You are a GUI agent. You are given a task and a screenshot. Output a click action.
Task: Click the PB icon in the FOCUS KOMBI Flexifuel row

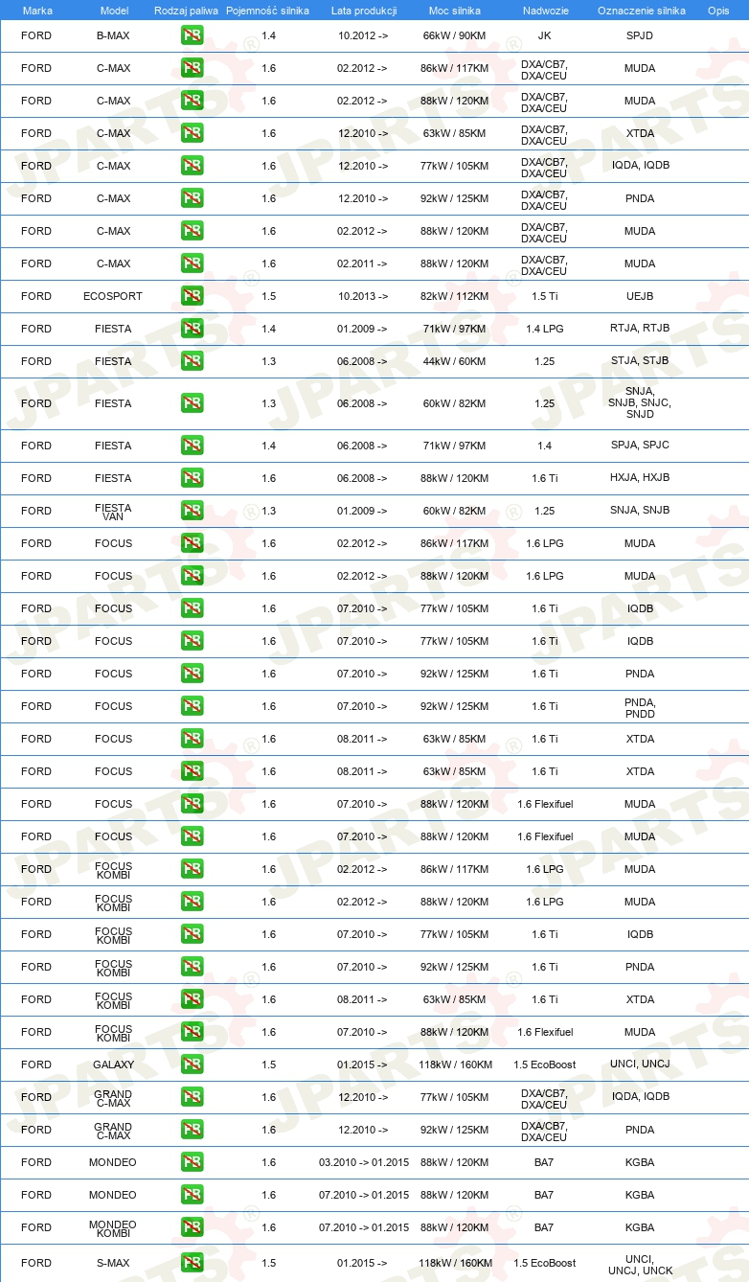(x=193, y=1032)
